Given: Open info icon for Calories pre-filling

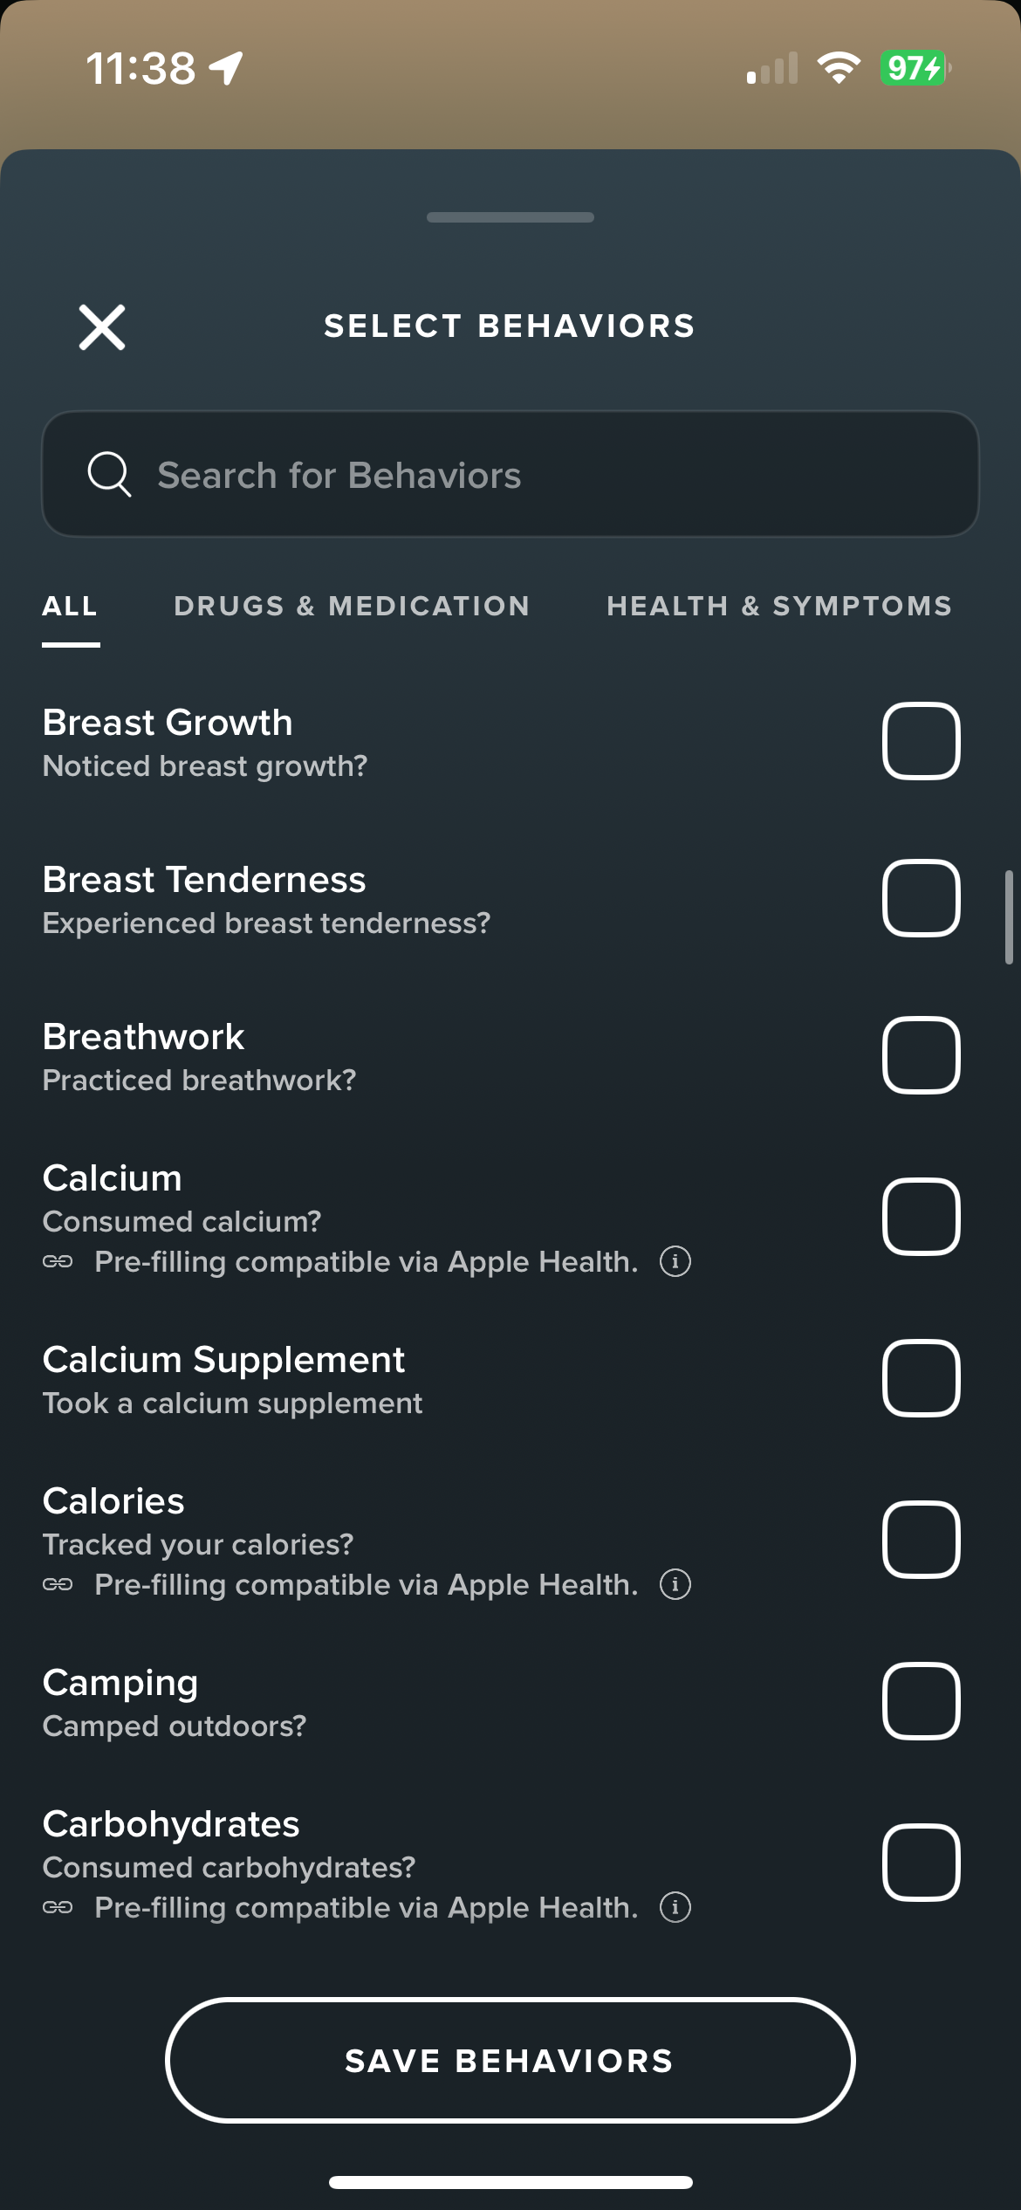Looking at the screenshot, I should tap(675, 1584).
